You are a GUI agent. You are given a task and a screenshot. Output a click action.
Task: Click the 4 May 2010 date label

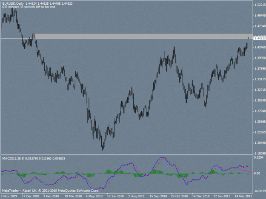pos(94,196)
